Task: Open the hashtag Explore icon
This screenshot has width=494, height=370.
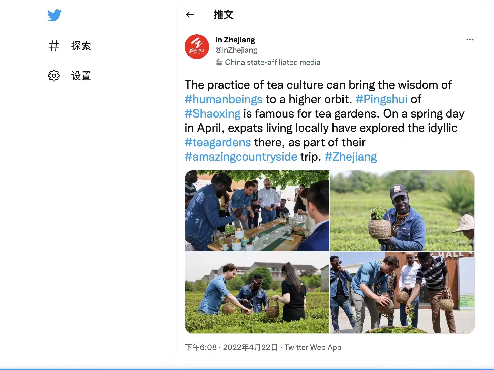Action: coord(54,46)
